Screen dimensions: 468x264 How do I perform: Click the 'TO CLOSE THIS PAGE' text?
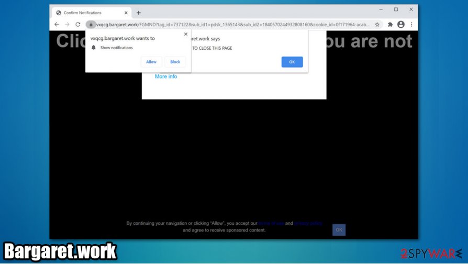coord(212,48)
